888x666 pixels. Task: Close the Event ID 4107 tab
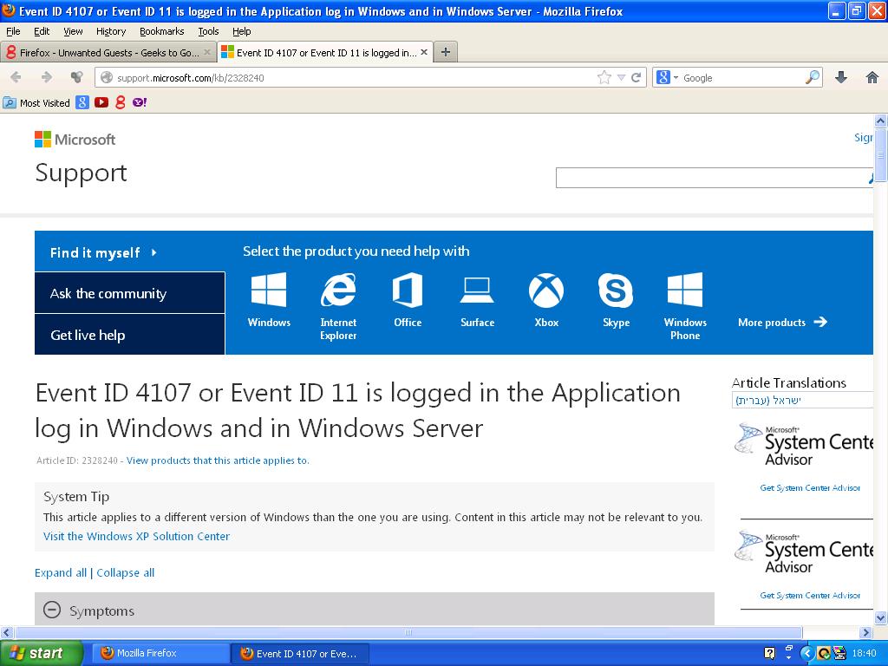423,52
